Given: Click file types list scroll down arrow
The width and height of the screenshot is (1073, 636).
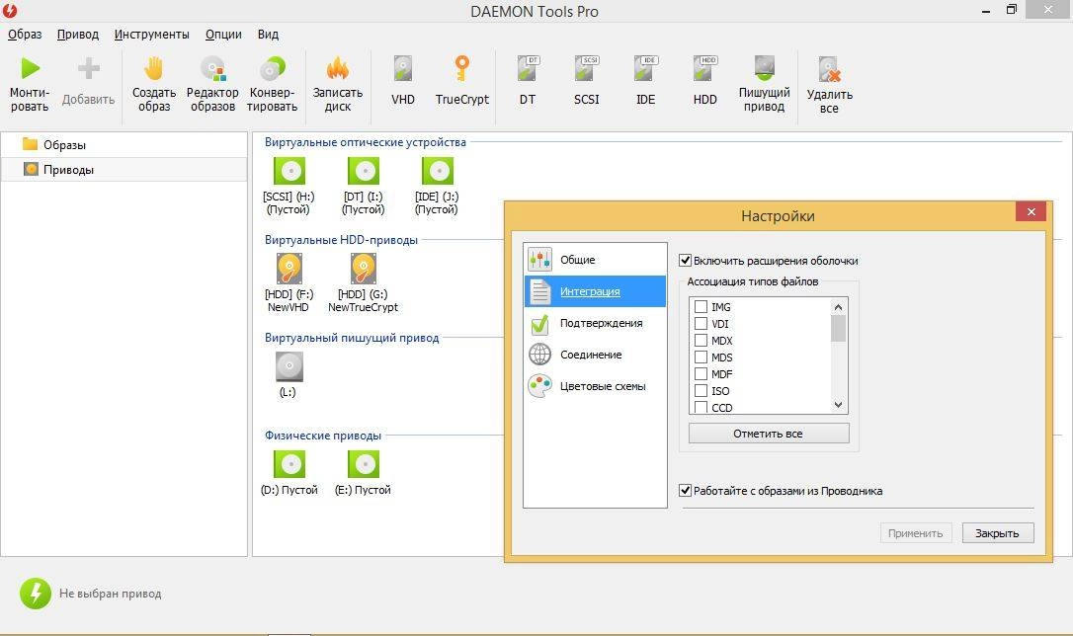Looking at the screenshot, I should 838,405.
